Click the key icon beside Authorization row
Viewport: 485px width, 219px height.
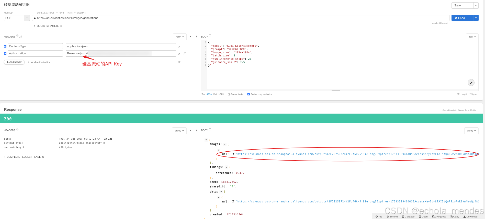click(x=184, y=53)
